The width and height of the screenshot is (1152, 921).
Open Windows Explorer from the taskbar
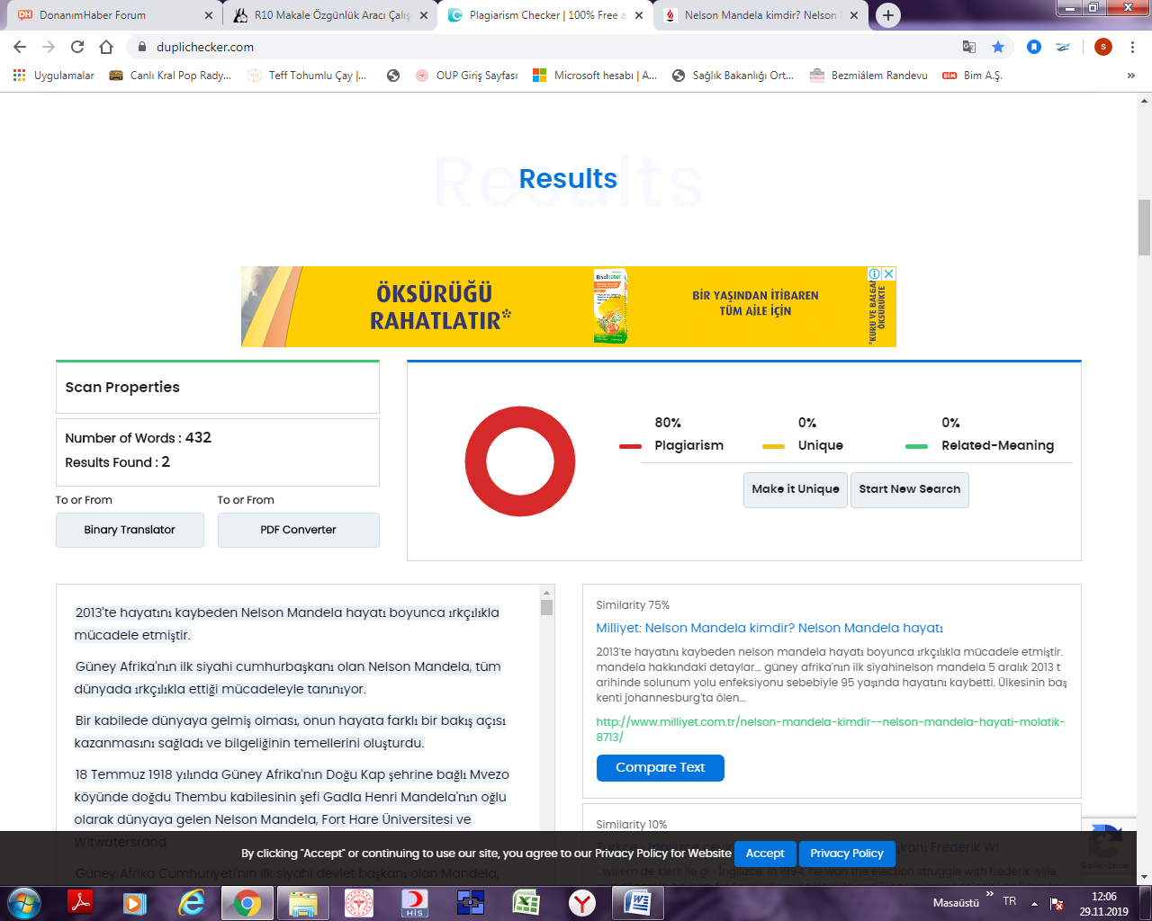coord(303,902)
